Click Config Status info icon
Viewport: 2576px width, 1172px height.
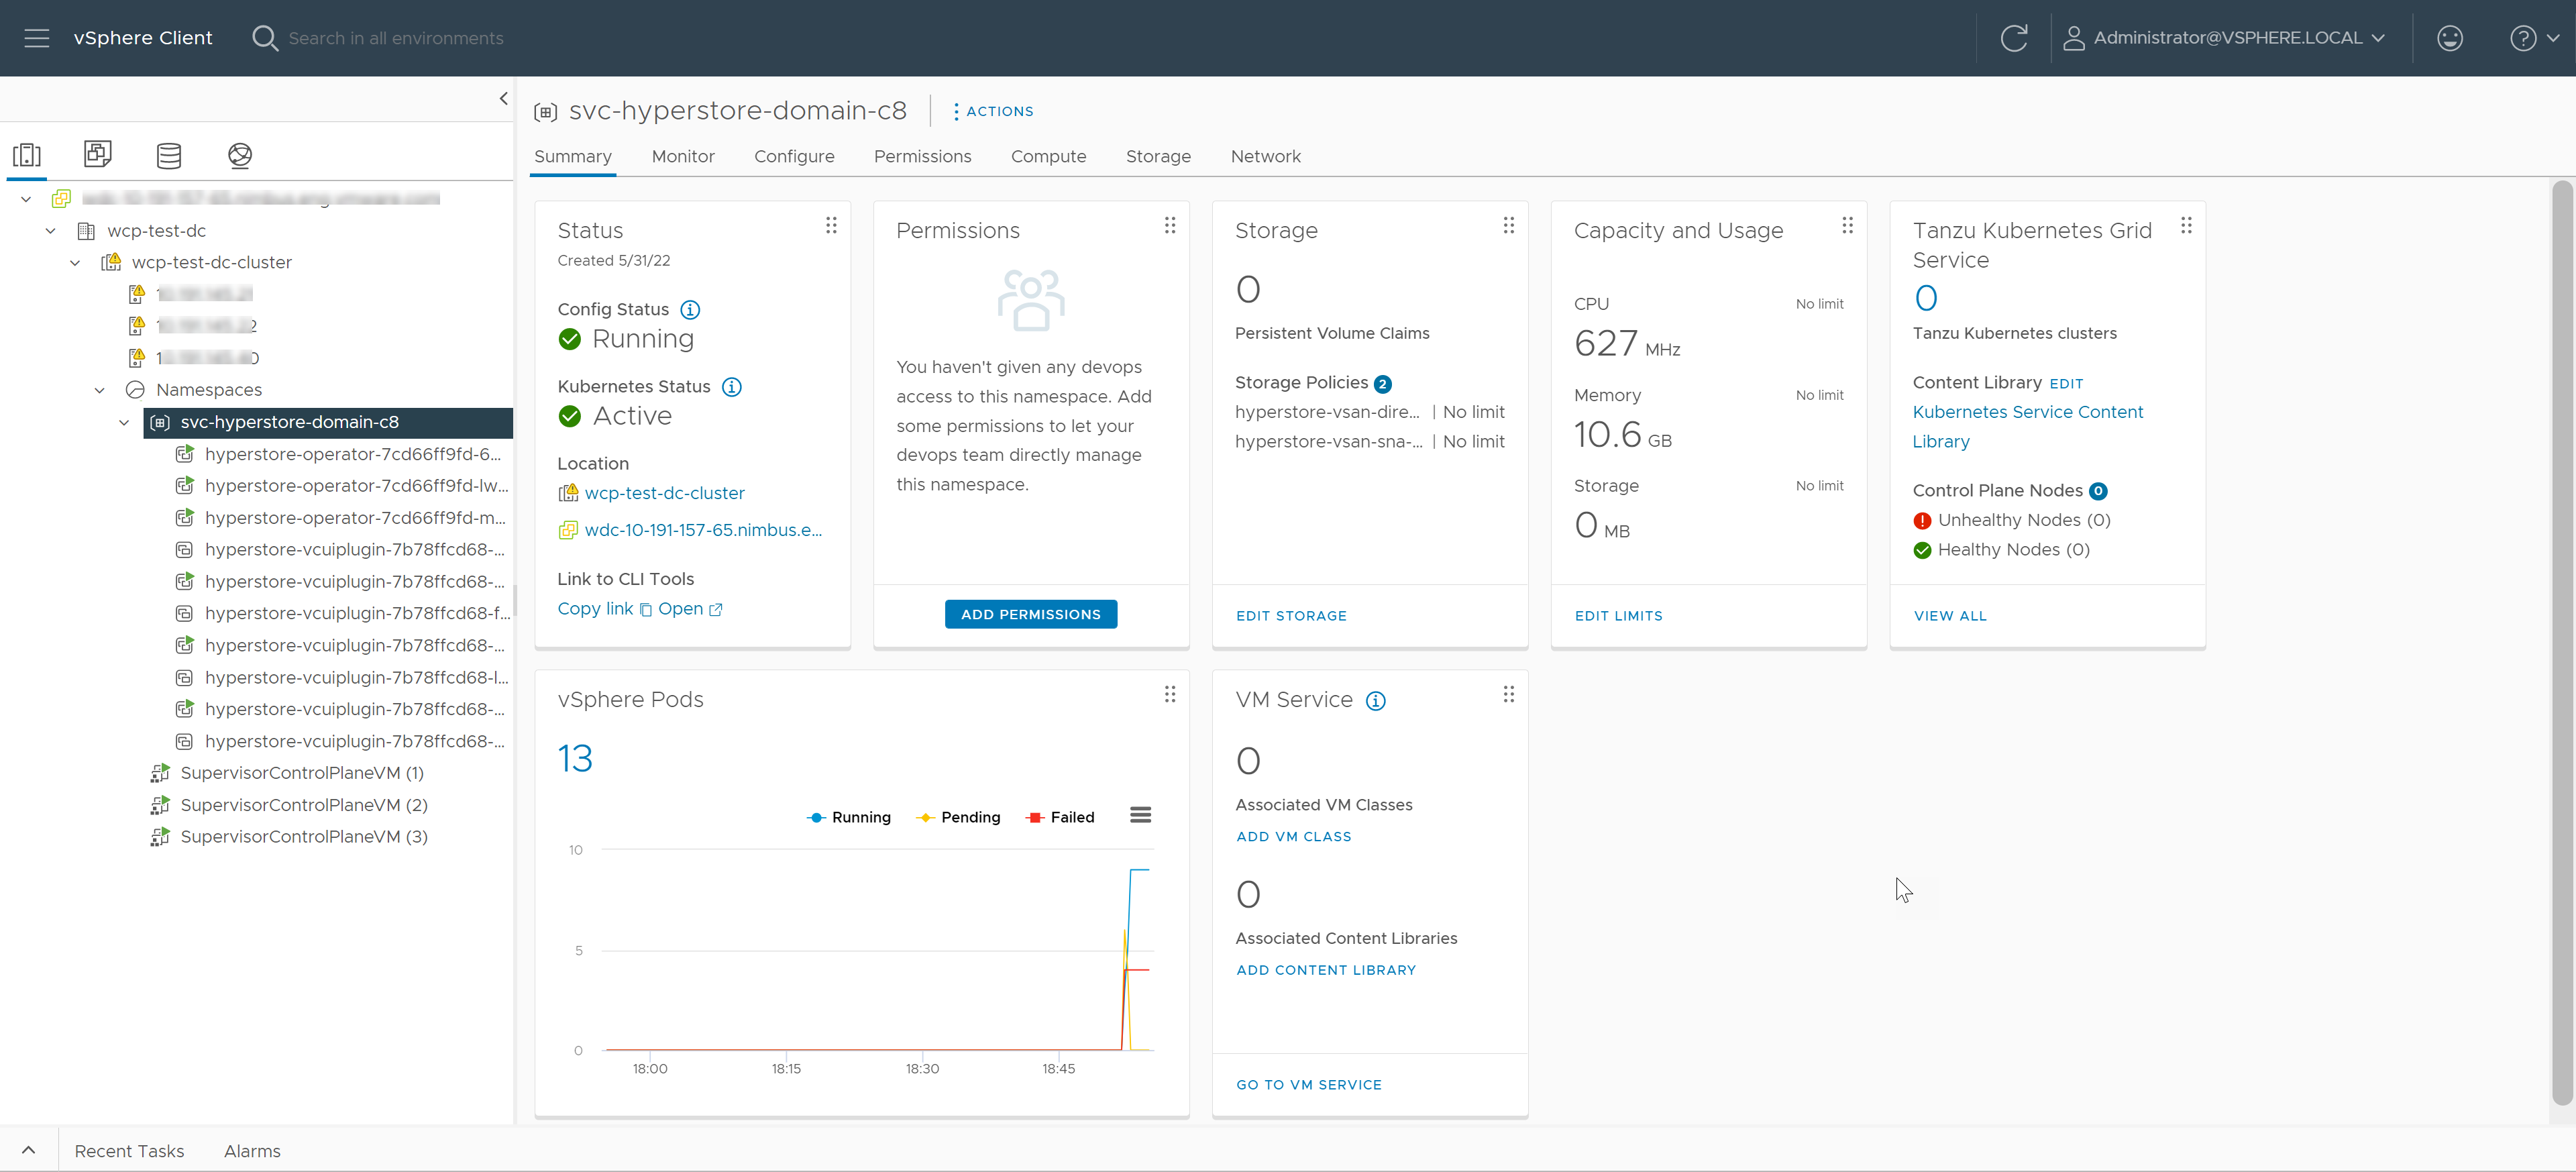690,310
